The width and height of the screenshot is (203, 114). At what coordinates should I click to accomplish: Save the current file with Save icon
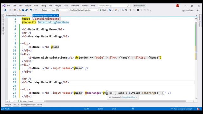pos(23,10)
